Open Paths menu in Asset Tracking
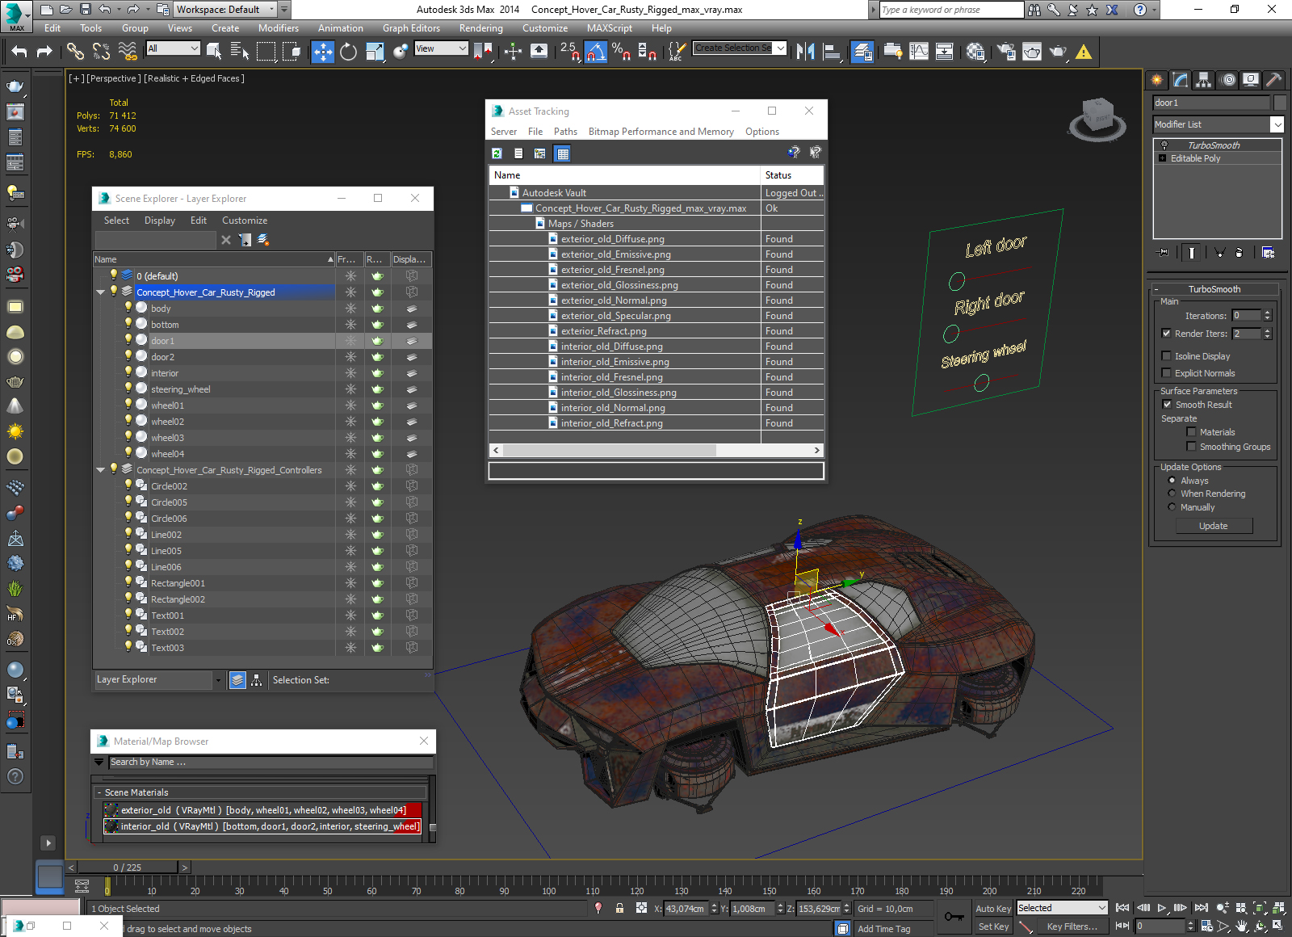The height and width of the screenshot is (937, 1292). pyautogui.click(x=565, y=132)
